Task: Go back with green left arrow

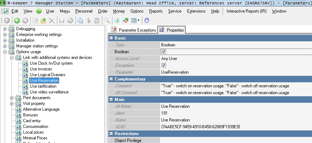Action: (17, 20)
